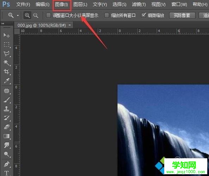The image size is (209, 176).
Task: Click the Zoom In magnifier button
Action: tap(27, 15)
